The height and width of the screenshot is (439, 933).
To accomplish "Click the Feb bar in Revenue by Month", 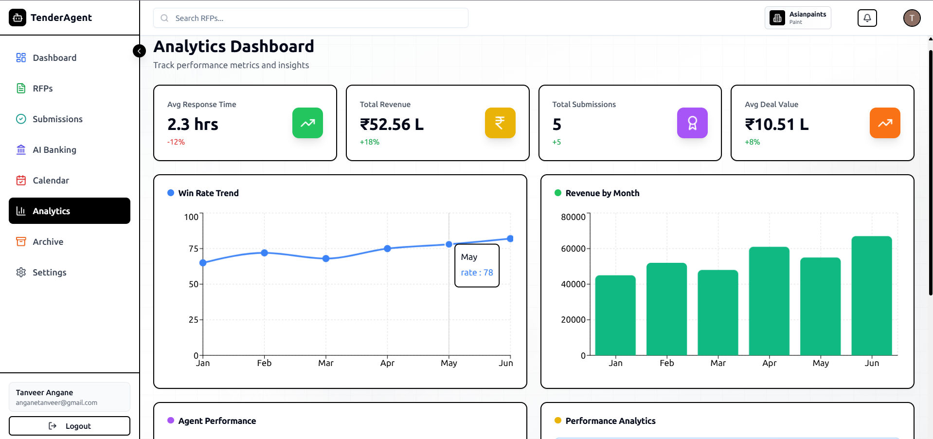I will tap(667, 309).
